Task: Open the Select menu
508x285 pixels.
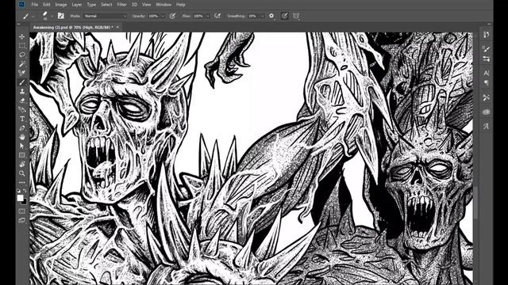Action: [106, 5]
